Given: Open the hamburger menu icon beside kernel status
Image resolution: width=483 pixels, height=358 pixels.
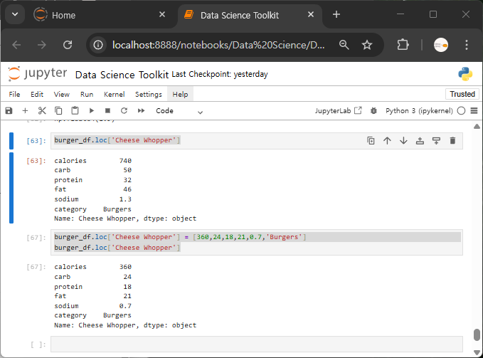Looking at the screenshot, I should [474, 110].
